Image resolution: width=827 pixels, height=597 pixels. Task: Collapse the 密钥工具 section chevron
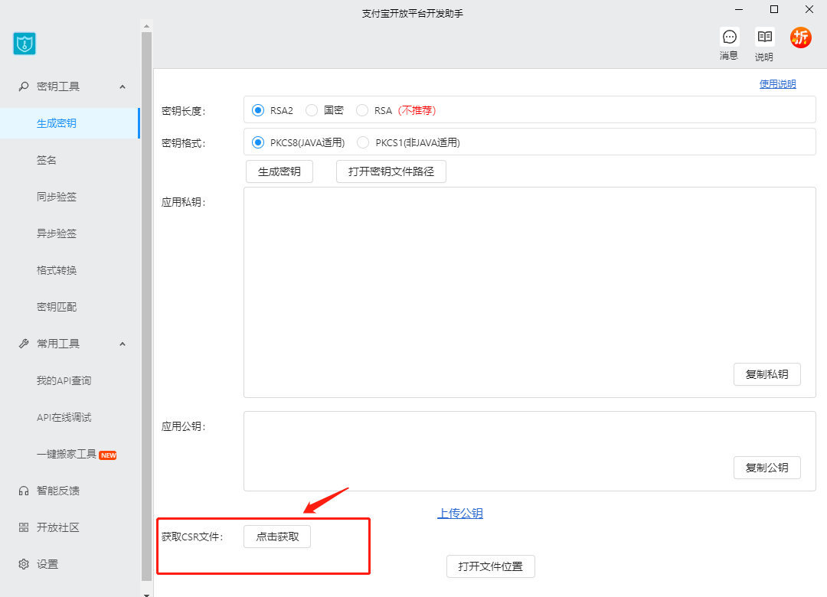click(x=123, y=86)
